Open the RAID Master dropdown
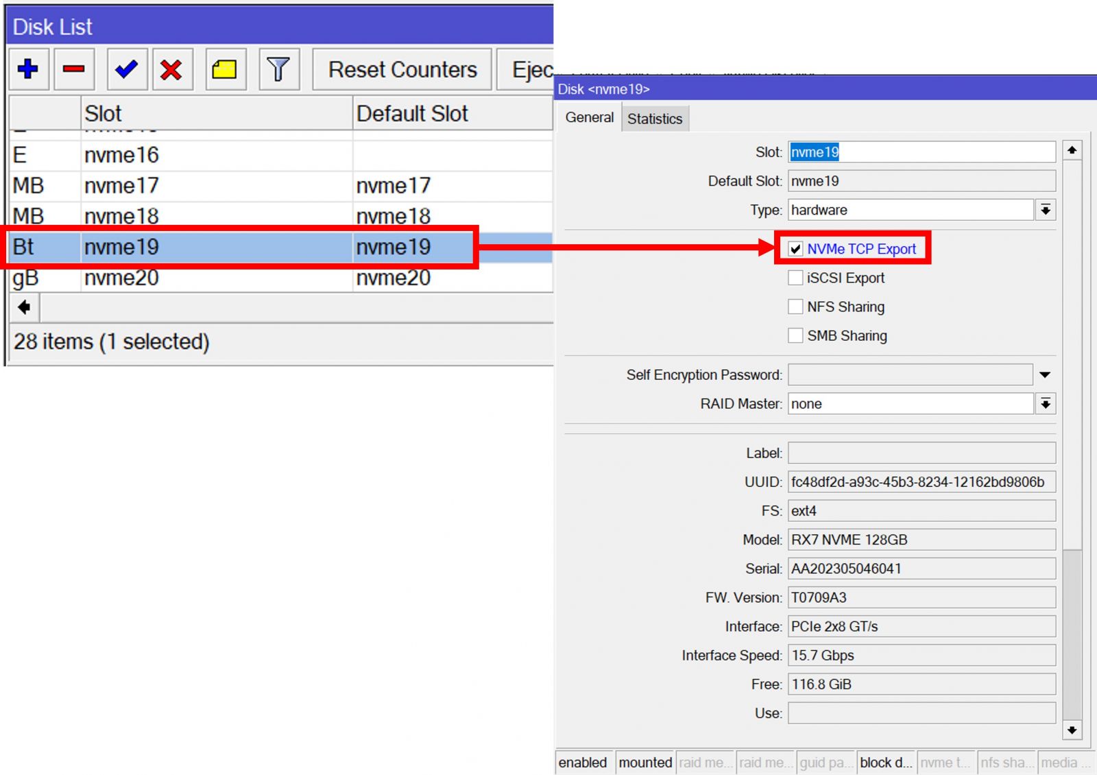This screenshot has height=775, width=1097. (x=1045, y=404)
